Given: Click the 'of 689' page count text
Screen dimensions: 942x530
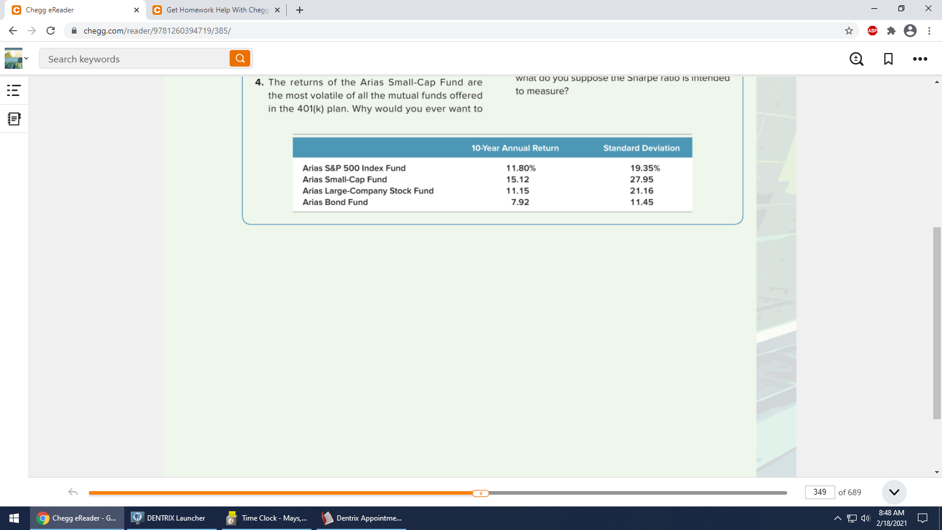Looking at the screenshot, I should point(850,492).
